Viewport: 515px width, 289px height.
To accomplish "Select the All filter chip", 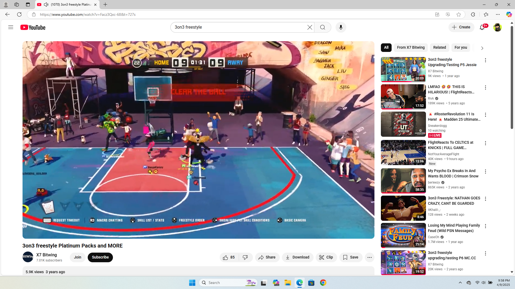I will (x=386, y=48).
